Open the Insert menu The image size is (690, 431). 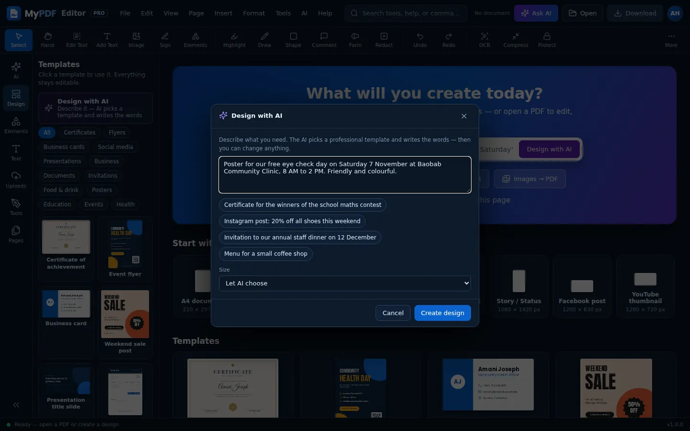coord(223,13)
